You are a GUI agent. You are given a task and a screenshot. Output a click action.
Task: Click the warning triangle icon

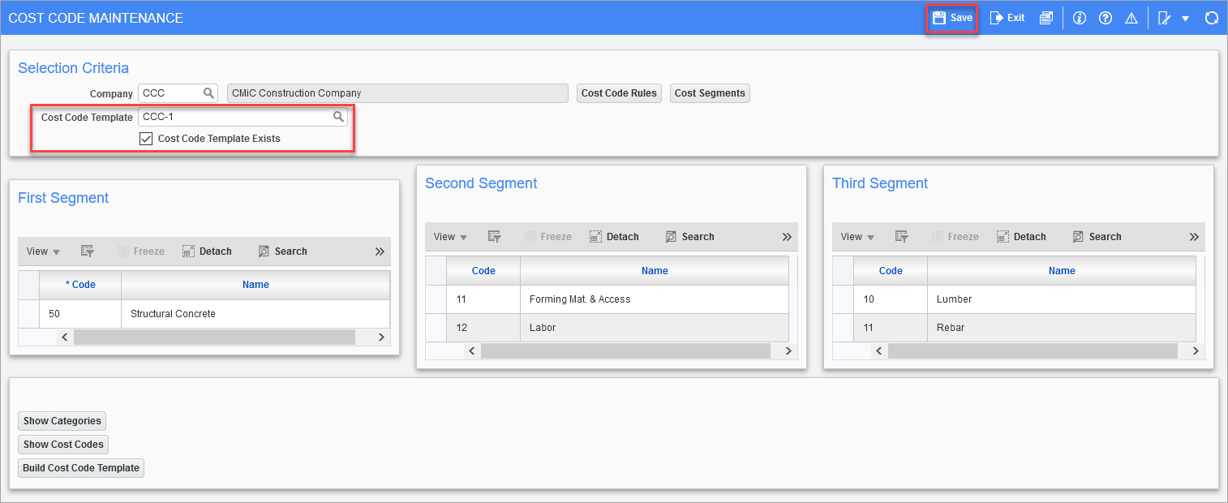(x=1131, y=18)
